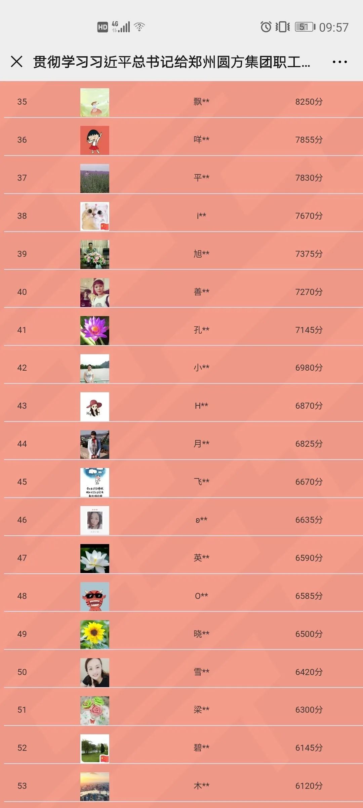
Task: Open the three-dot more options menu
Action: tap(339, 62)
